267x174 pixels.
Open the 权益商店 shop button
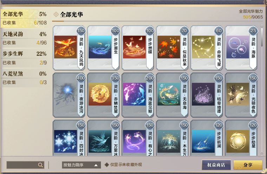[x=216, y=165]
